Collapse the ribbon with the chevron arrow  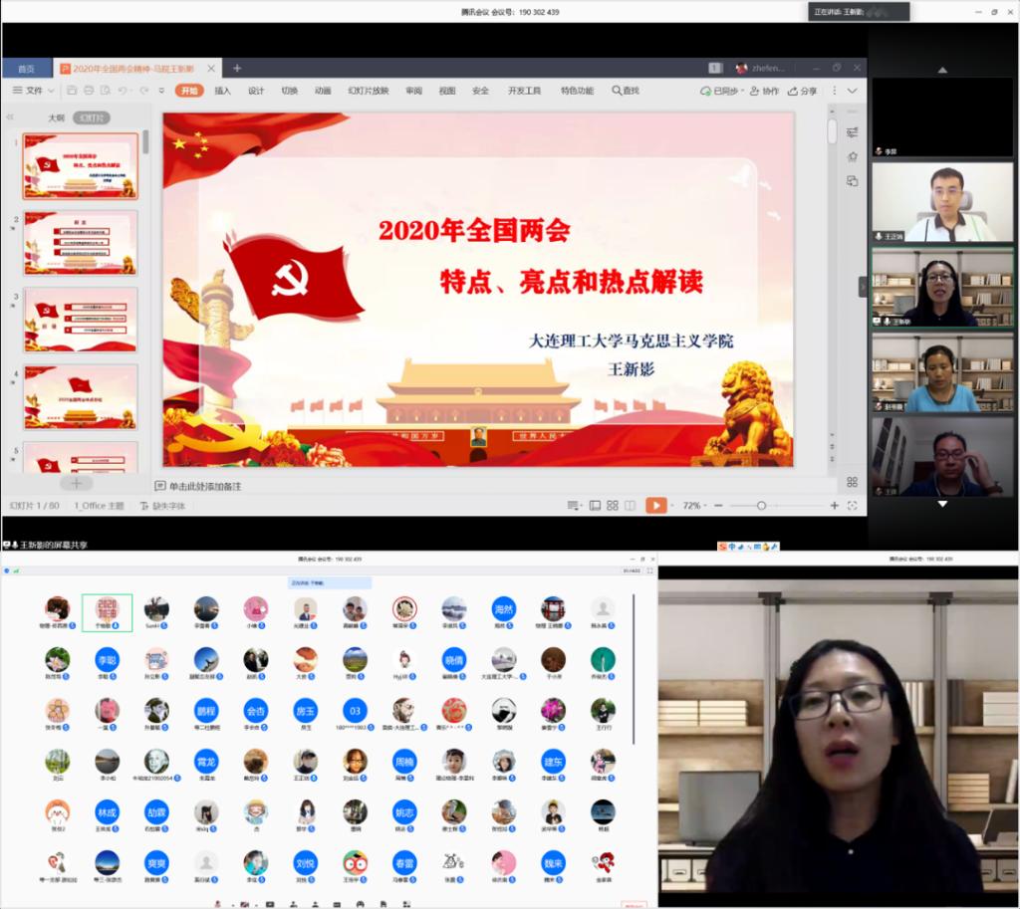pos(852,91)
